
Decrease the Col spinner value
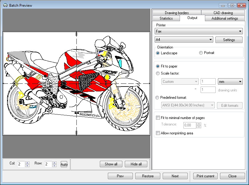coord(27,166)
